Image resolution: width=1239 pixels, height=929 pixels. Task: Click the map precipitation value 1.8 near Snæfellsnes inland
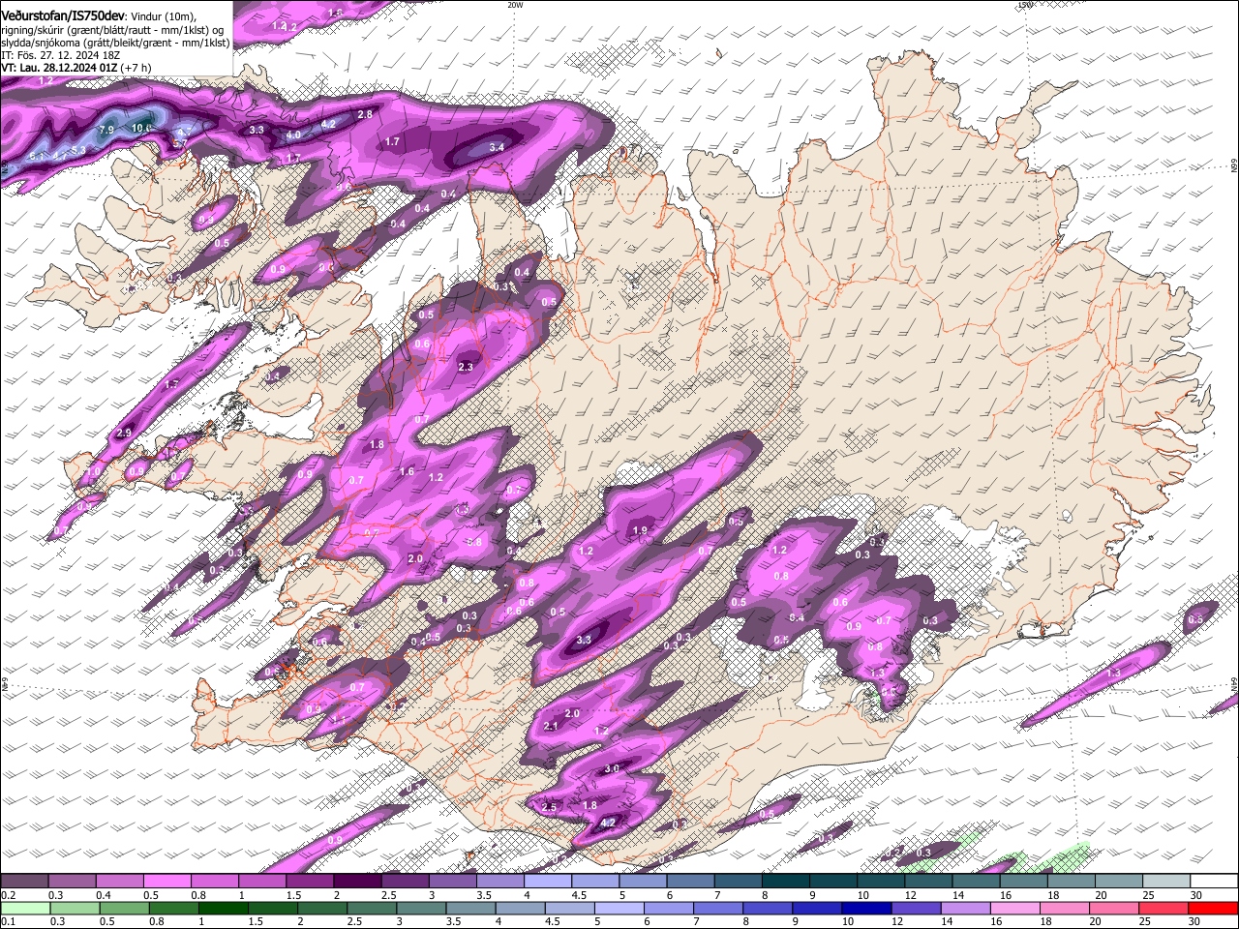378,444
